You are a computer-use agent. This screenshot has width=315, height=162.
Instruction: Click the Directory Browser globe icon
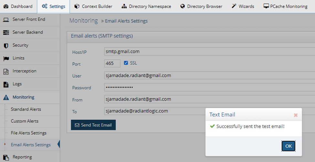[x=183, y=6]
